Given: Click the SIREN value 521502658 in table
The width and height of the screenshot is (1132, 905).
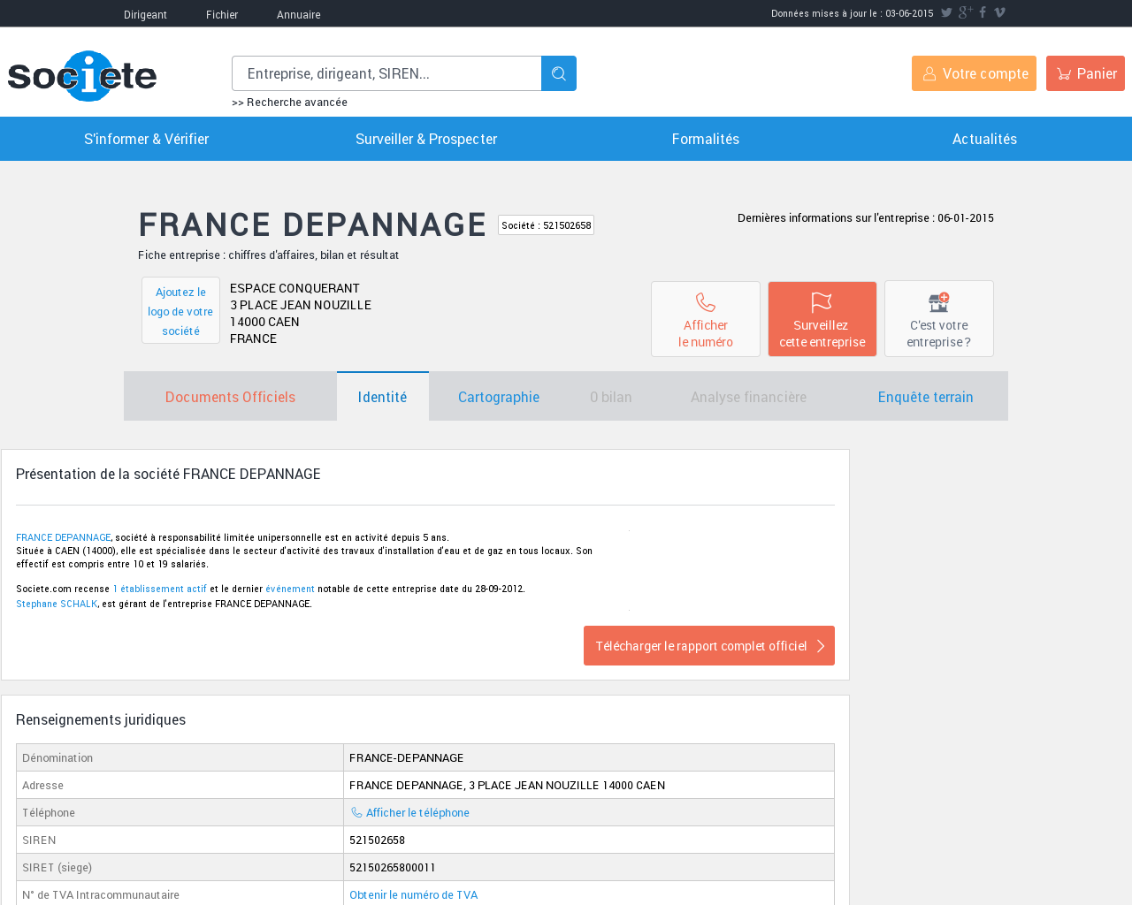Looking at the screenshot, I should click(377, 840).
